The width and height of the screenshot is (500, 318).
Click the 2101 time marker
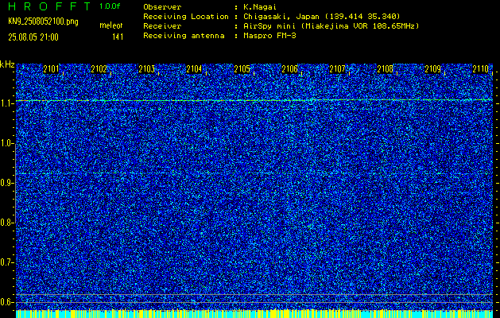[x=51, y=69]
